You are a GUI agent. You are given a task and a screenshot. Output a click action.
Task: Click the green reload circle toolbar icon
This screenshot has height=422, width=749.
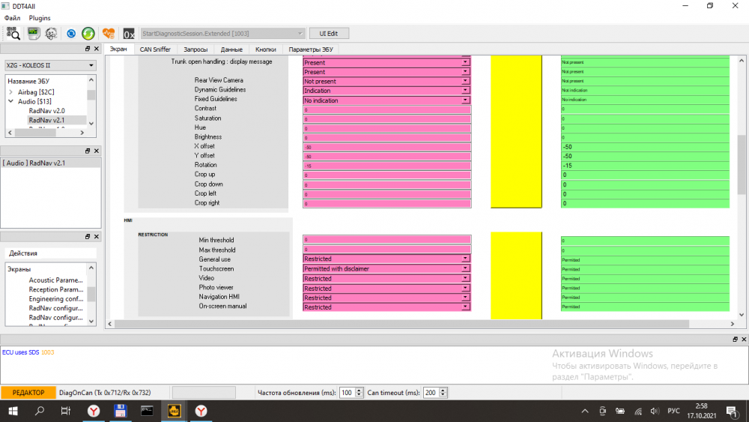88,34
